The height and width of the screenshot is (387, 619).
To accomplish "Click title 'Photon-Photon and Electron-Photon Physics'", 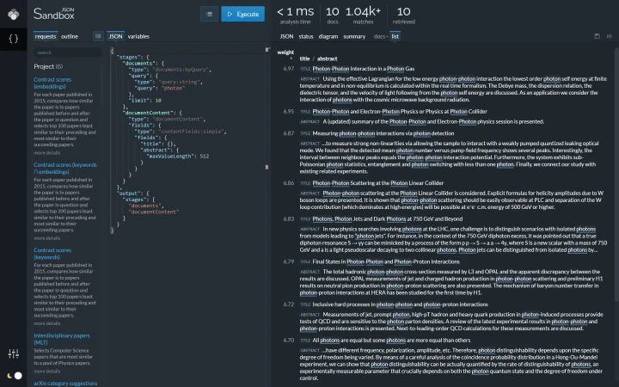I will (x=400, y=112).
